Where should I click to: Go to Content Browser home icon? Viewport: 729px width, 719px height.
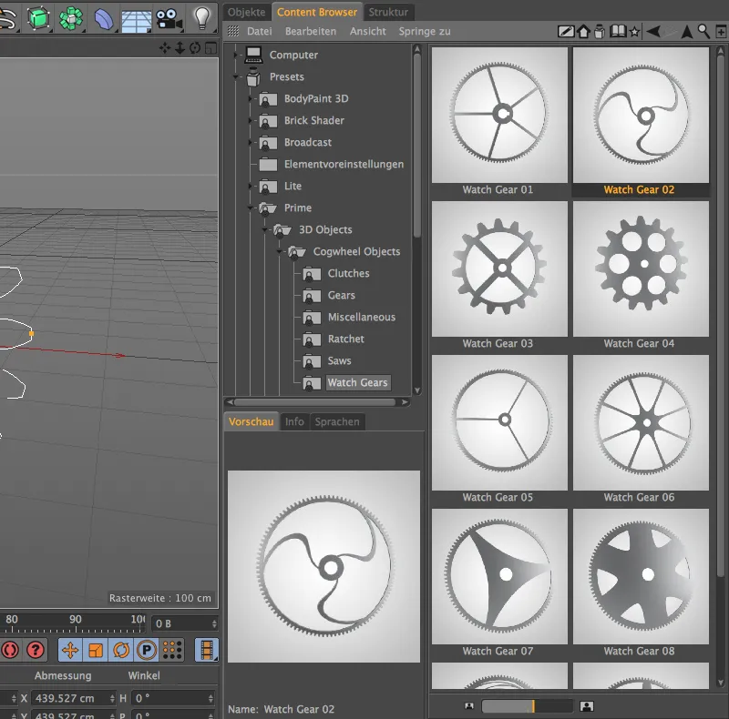[x=583, y=32]
